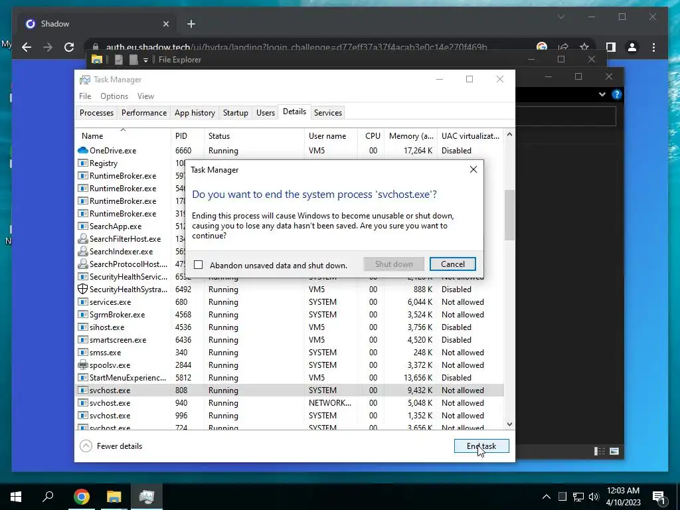
Task: Open the Startup tab
Action: pos(236,113)
